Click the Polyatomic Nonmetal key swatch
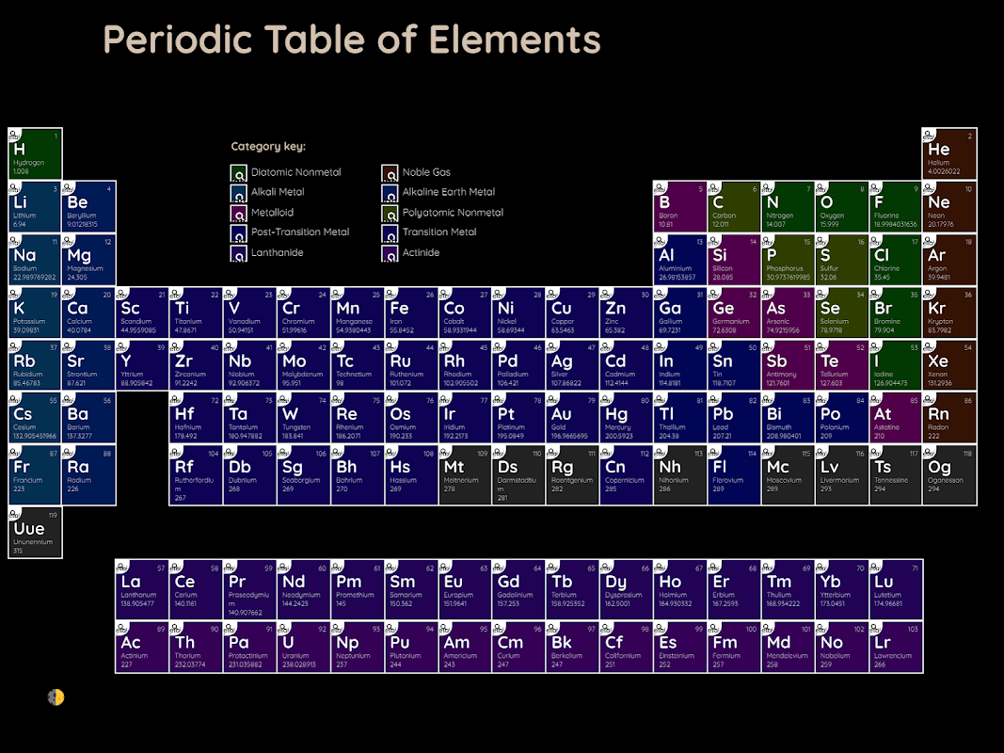This screenshot has width=1004, height=753. coord(390,214)
